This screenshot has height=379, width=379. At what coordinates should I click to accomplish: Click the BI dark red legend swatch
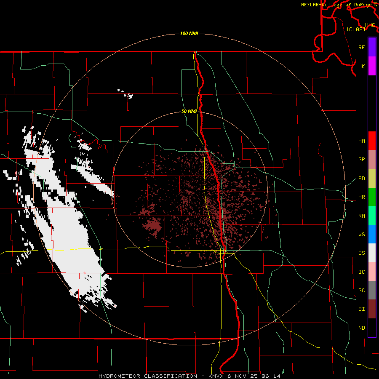(372, 309)
